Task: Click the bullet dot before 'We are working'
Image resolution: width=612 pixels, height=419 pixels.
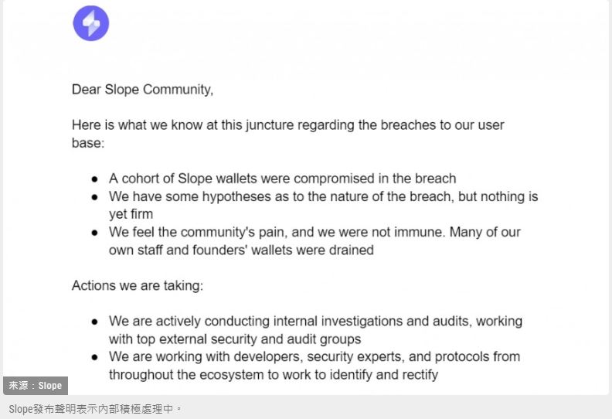Action: click(x=95, y=358)
